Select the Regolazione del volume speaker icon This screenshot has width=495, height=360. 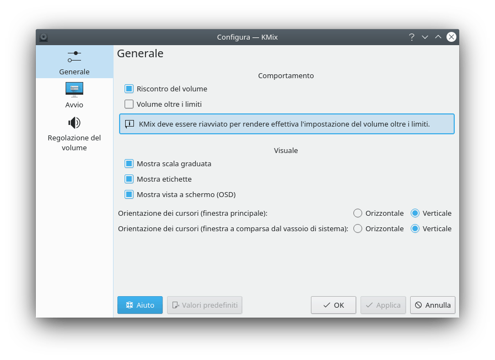(x=74, y=122)
